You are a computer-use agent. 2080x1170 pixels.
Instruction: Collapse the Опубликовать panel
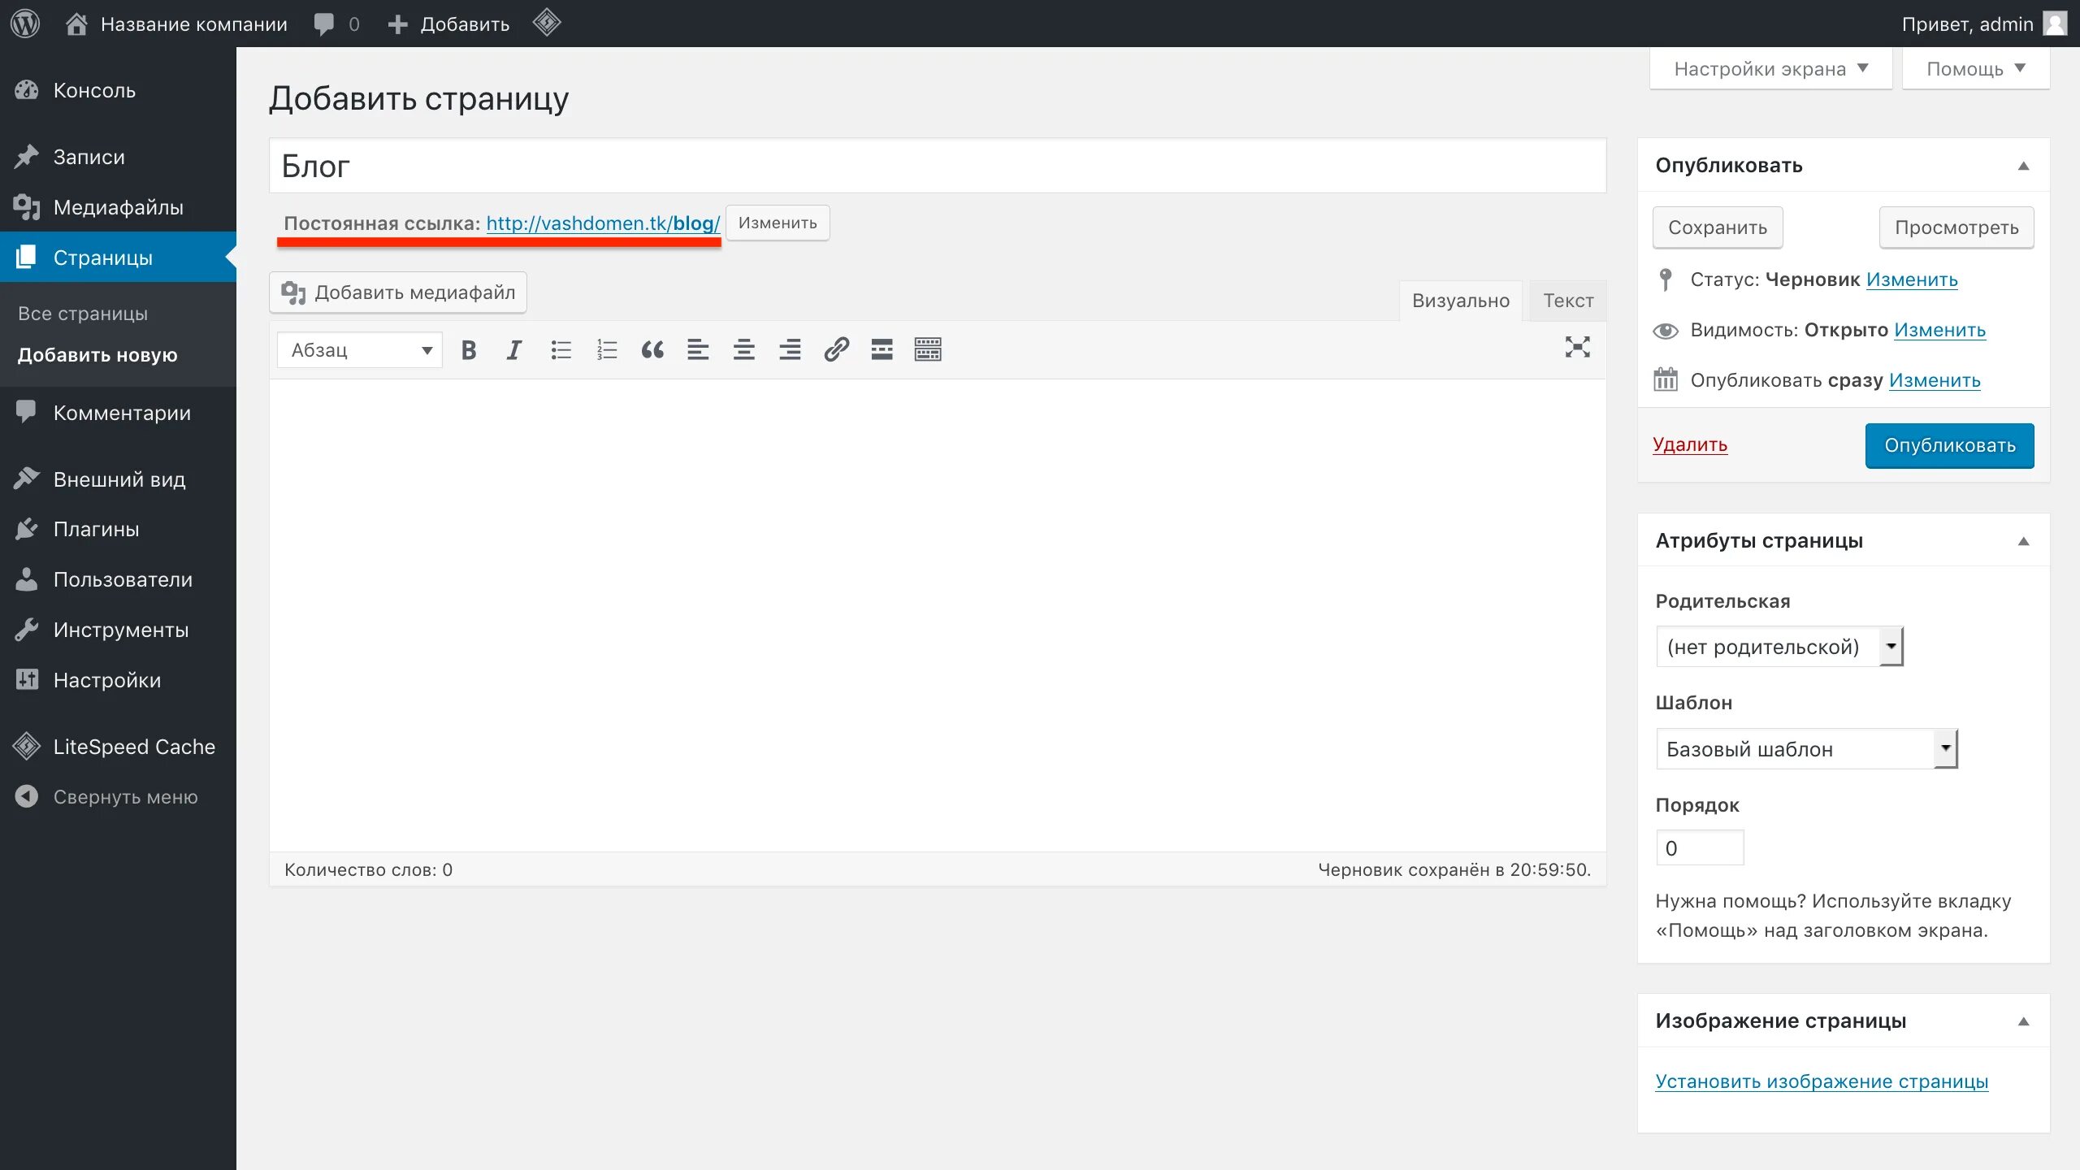(2024, 166)
